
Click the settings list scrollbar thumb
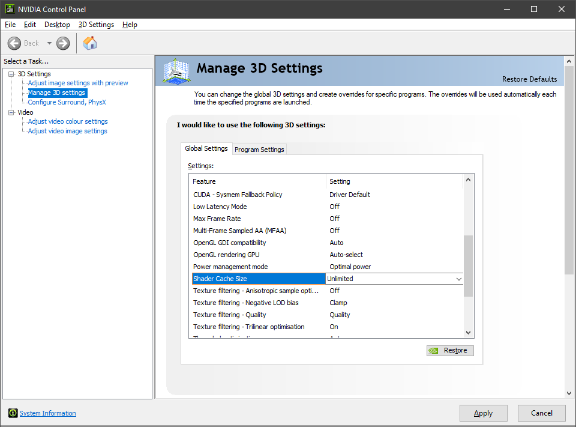(x=469, y=265)
